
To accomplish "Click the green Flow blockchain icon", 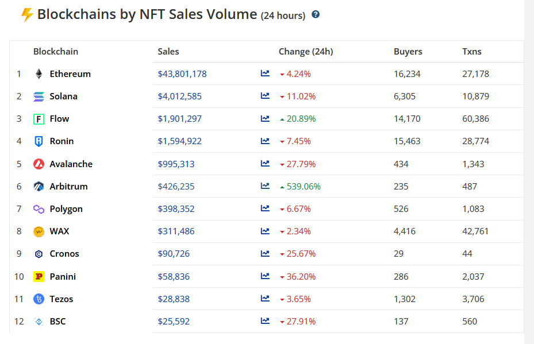I will [x=38, y=119].
